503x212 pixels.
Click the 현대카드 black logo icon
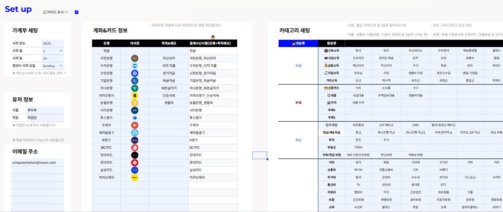coord(135,155)
